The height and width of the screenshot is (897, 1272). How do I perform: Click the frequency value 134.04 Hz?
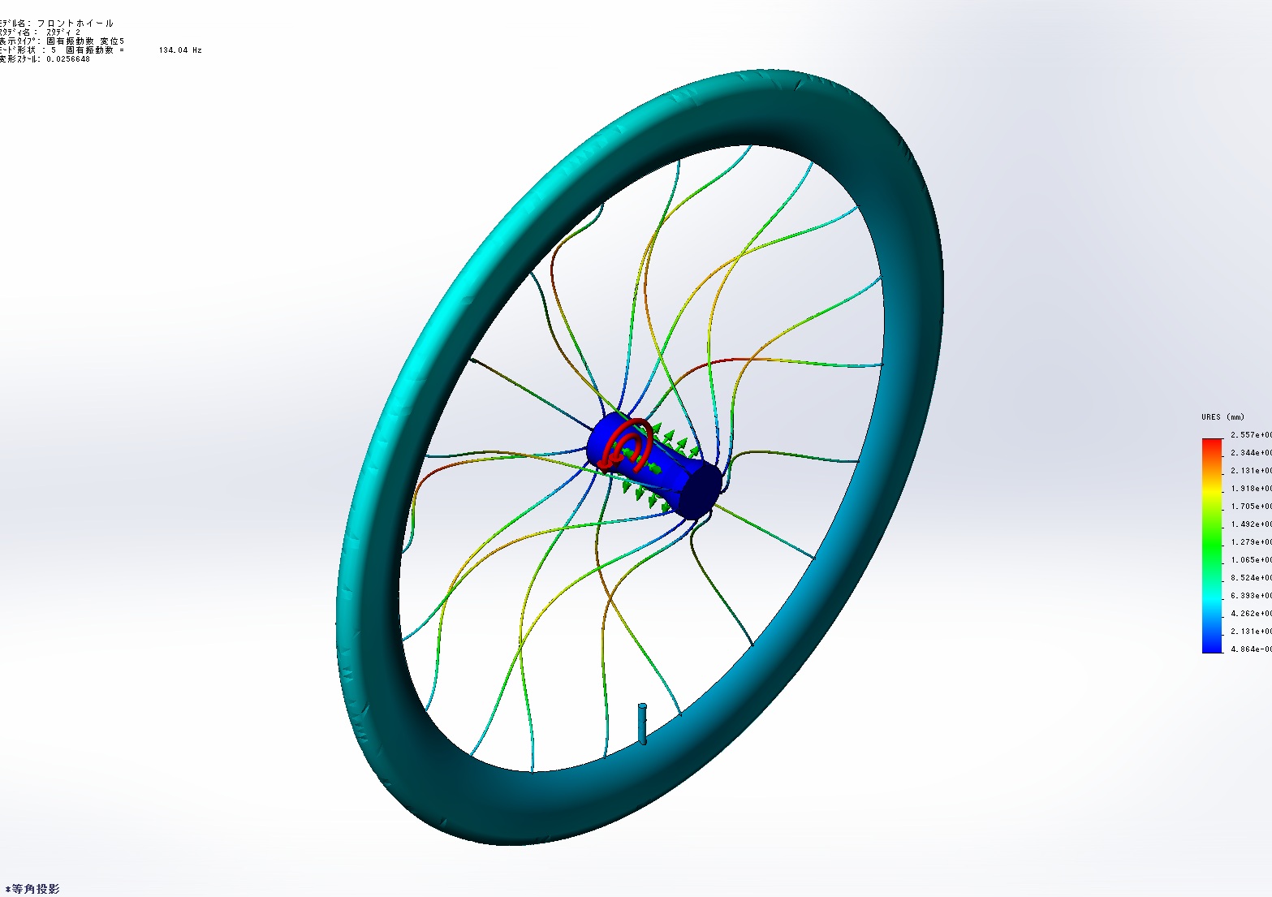point(180,50)
